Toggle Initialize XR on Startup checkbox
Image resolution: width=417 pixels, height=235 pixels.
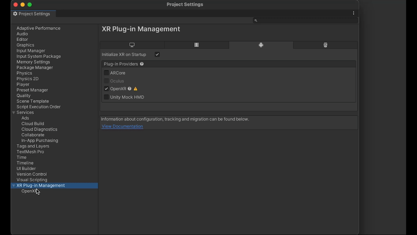click(x=157, y=54)
